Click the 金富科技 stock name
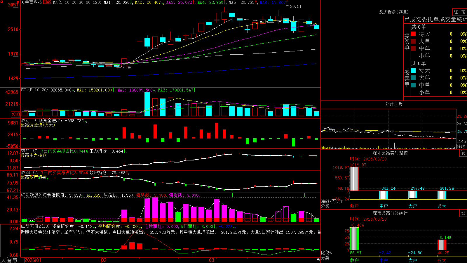This screenshot has width=467, height=263. pos(33,2)
